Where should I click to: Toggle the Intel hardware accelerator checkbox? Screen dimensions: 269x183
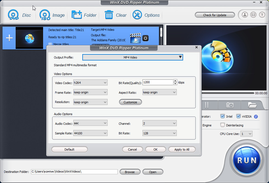(x=223, y=116)
